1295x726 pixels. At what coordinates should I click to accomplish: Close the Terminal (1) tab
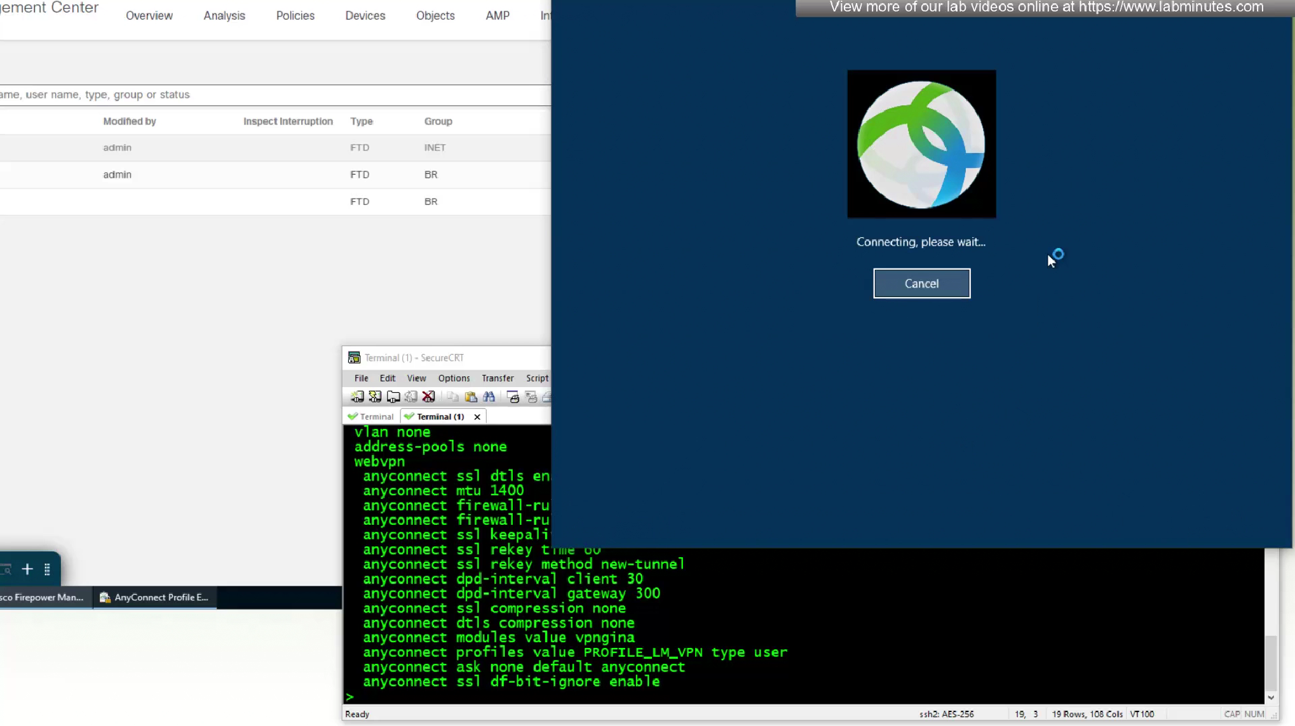pyautogui.click(x=477, y=417)
